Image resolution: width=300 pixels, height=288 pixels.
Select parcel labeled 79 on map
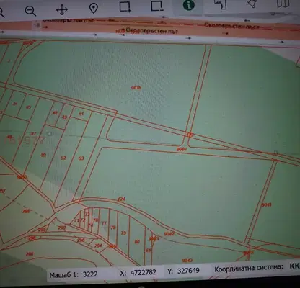pyautogui.click(x=123, y=233)
